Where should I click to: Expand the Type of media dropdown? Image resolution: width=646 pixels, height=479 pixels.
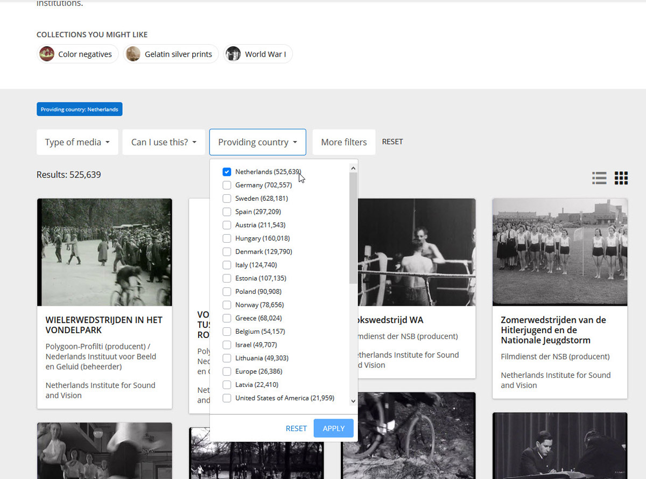tap(78, 142)
